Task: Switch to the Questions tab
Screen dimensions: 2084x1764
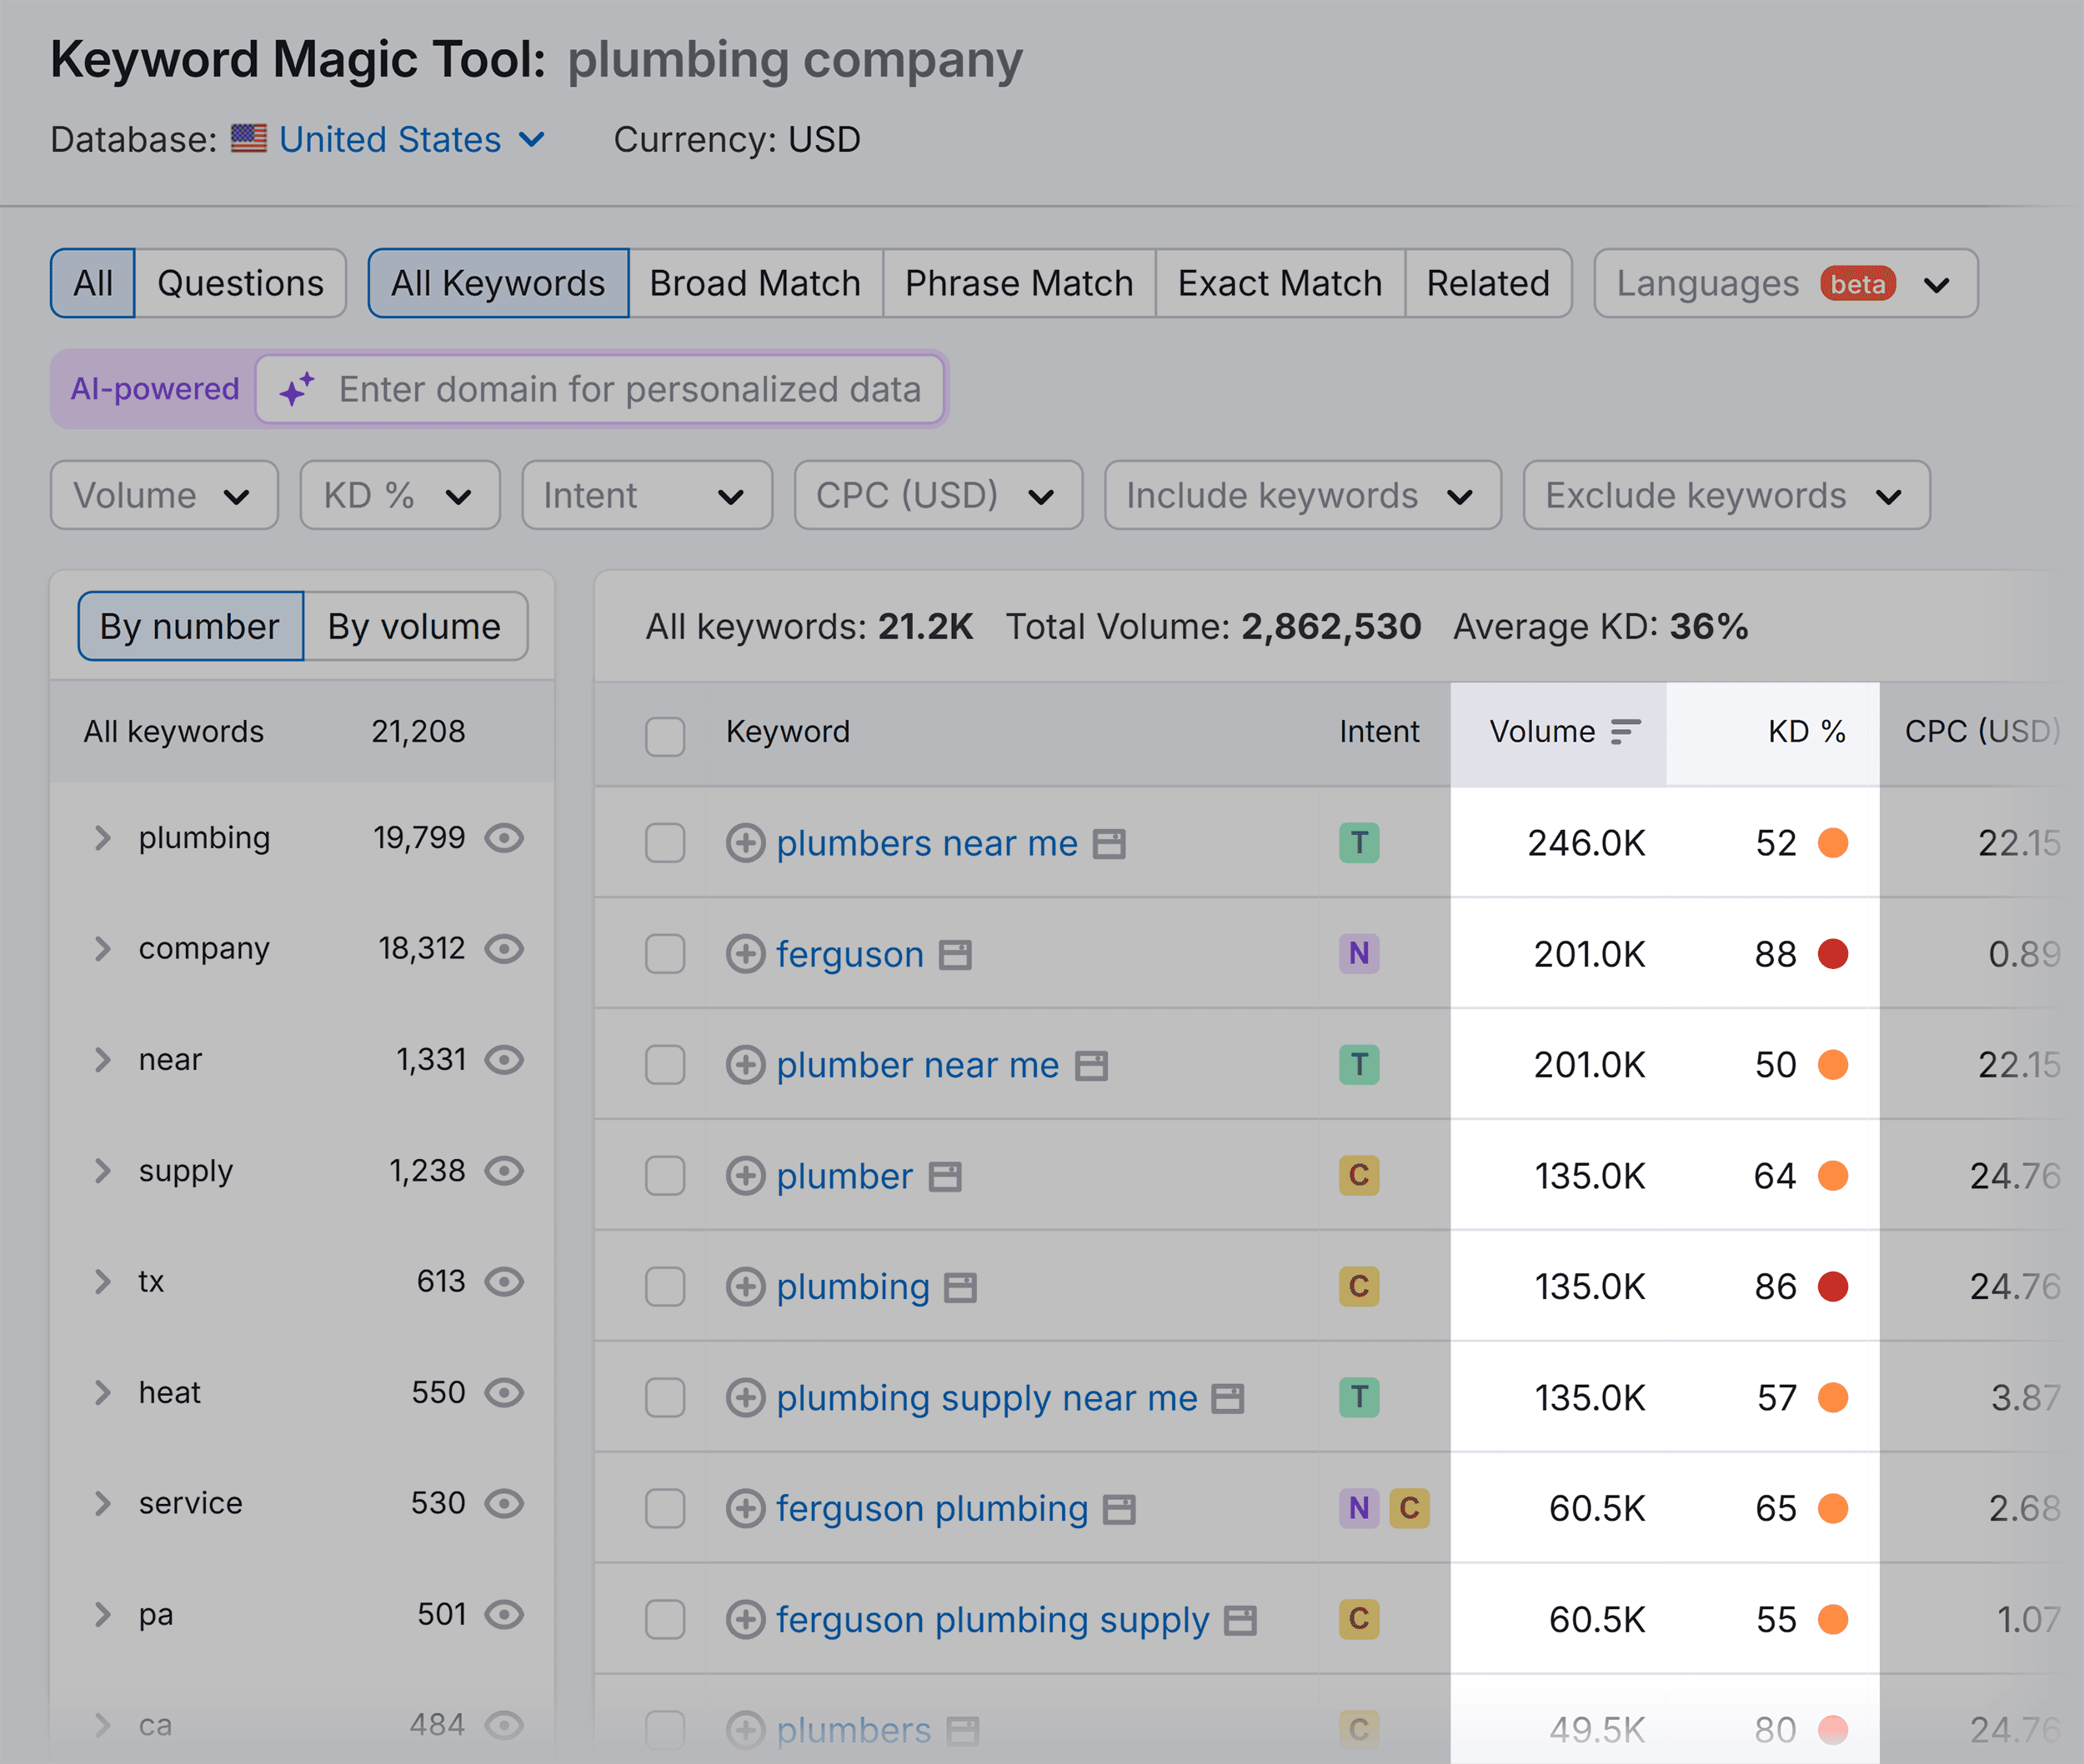Action: [240, 283]
